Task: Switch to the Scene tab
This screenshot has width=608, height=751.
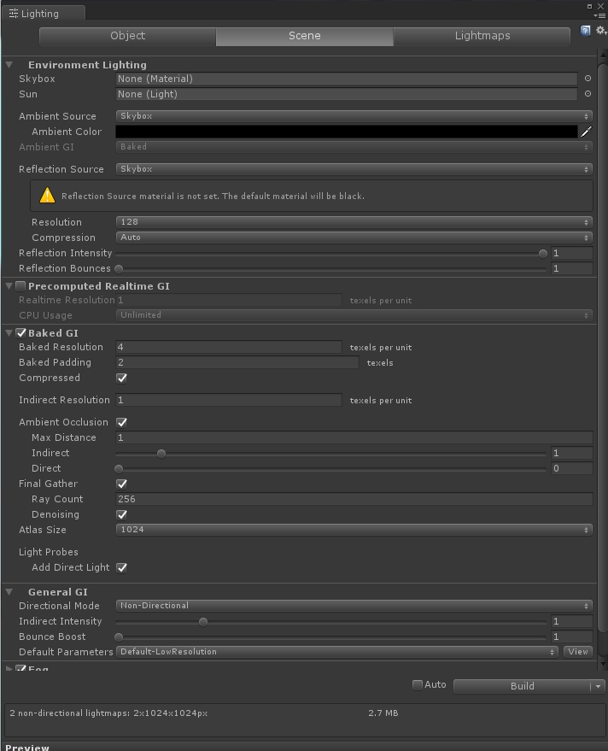Action: coord(305,37)
